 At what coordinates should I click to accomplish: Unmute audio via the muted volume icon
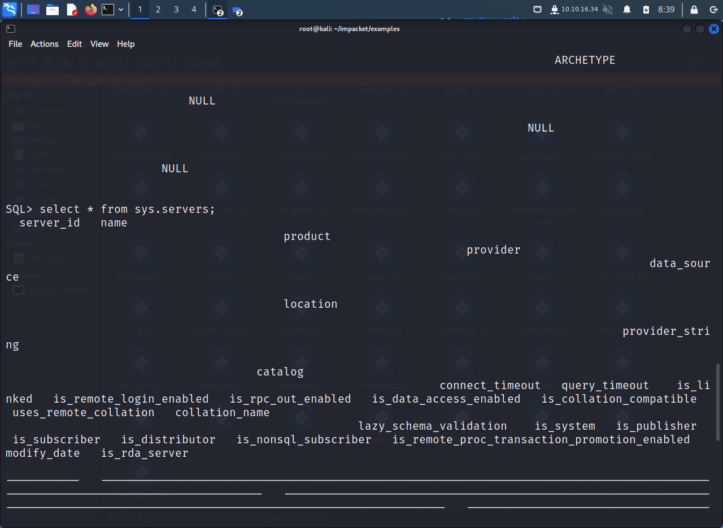pos(608,10)
